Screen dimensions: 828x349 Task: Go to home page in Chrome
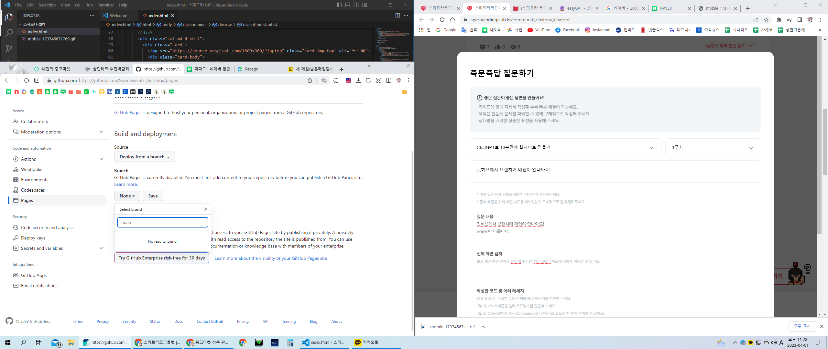[452, 20]
